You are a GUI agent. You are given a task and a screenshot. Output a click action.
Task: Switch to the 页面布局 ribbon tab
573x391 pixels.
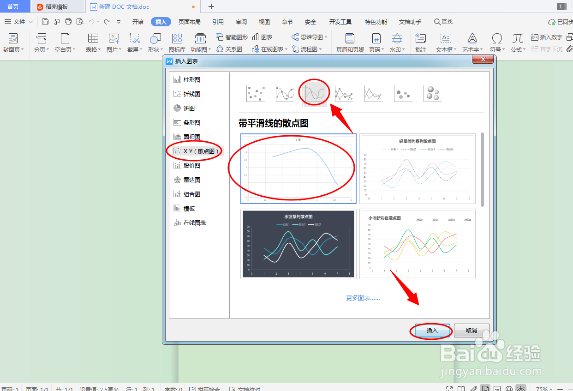pos(189,22)
